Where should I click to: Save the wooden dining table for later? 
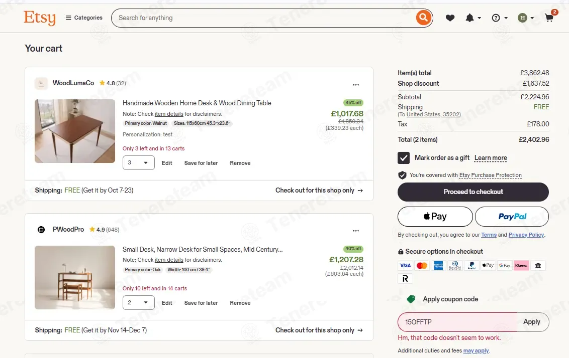point(201,163)
